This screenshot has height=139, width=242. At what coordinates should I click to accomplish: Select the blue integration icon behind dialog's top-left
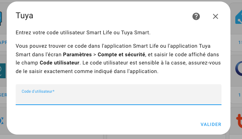click(x=1, y=19)
